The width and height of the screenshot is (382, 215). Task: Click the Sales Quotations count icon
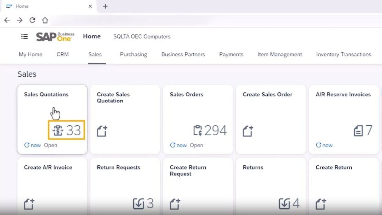[x=58, y=130]
